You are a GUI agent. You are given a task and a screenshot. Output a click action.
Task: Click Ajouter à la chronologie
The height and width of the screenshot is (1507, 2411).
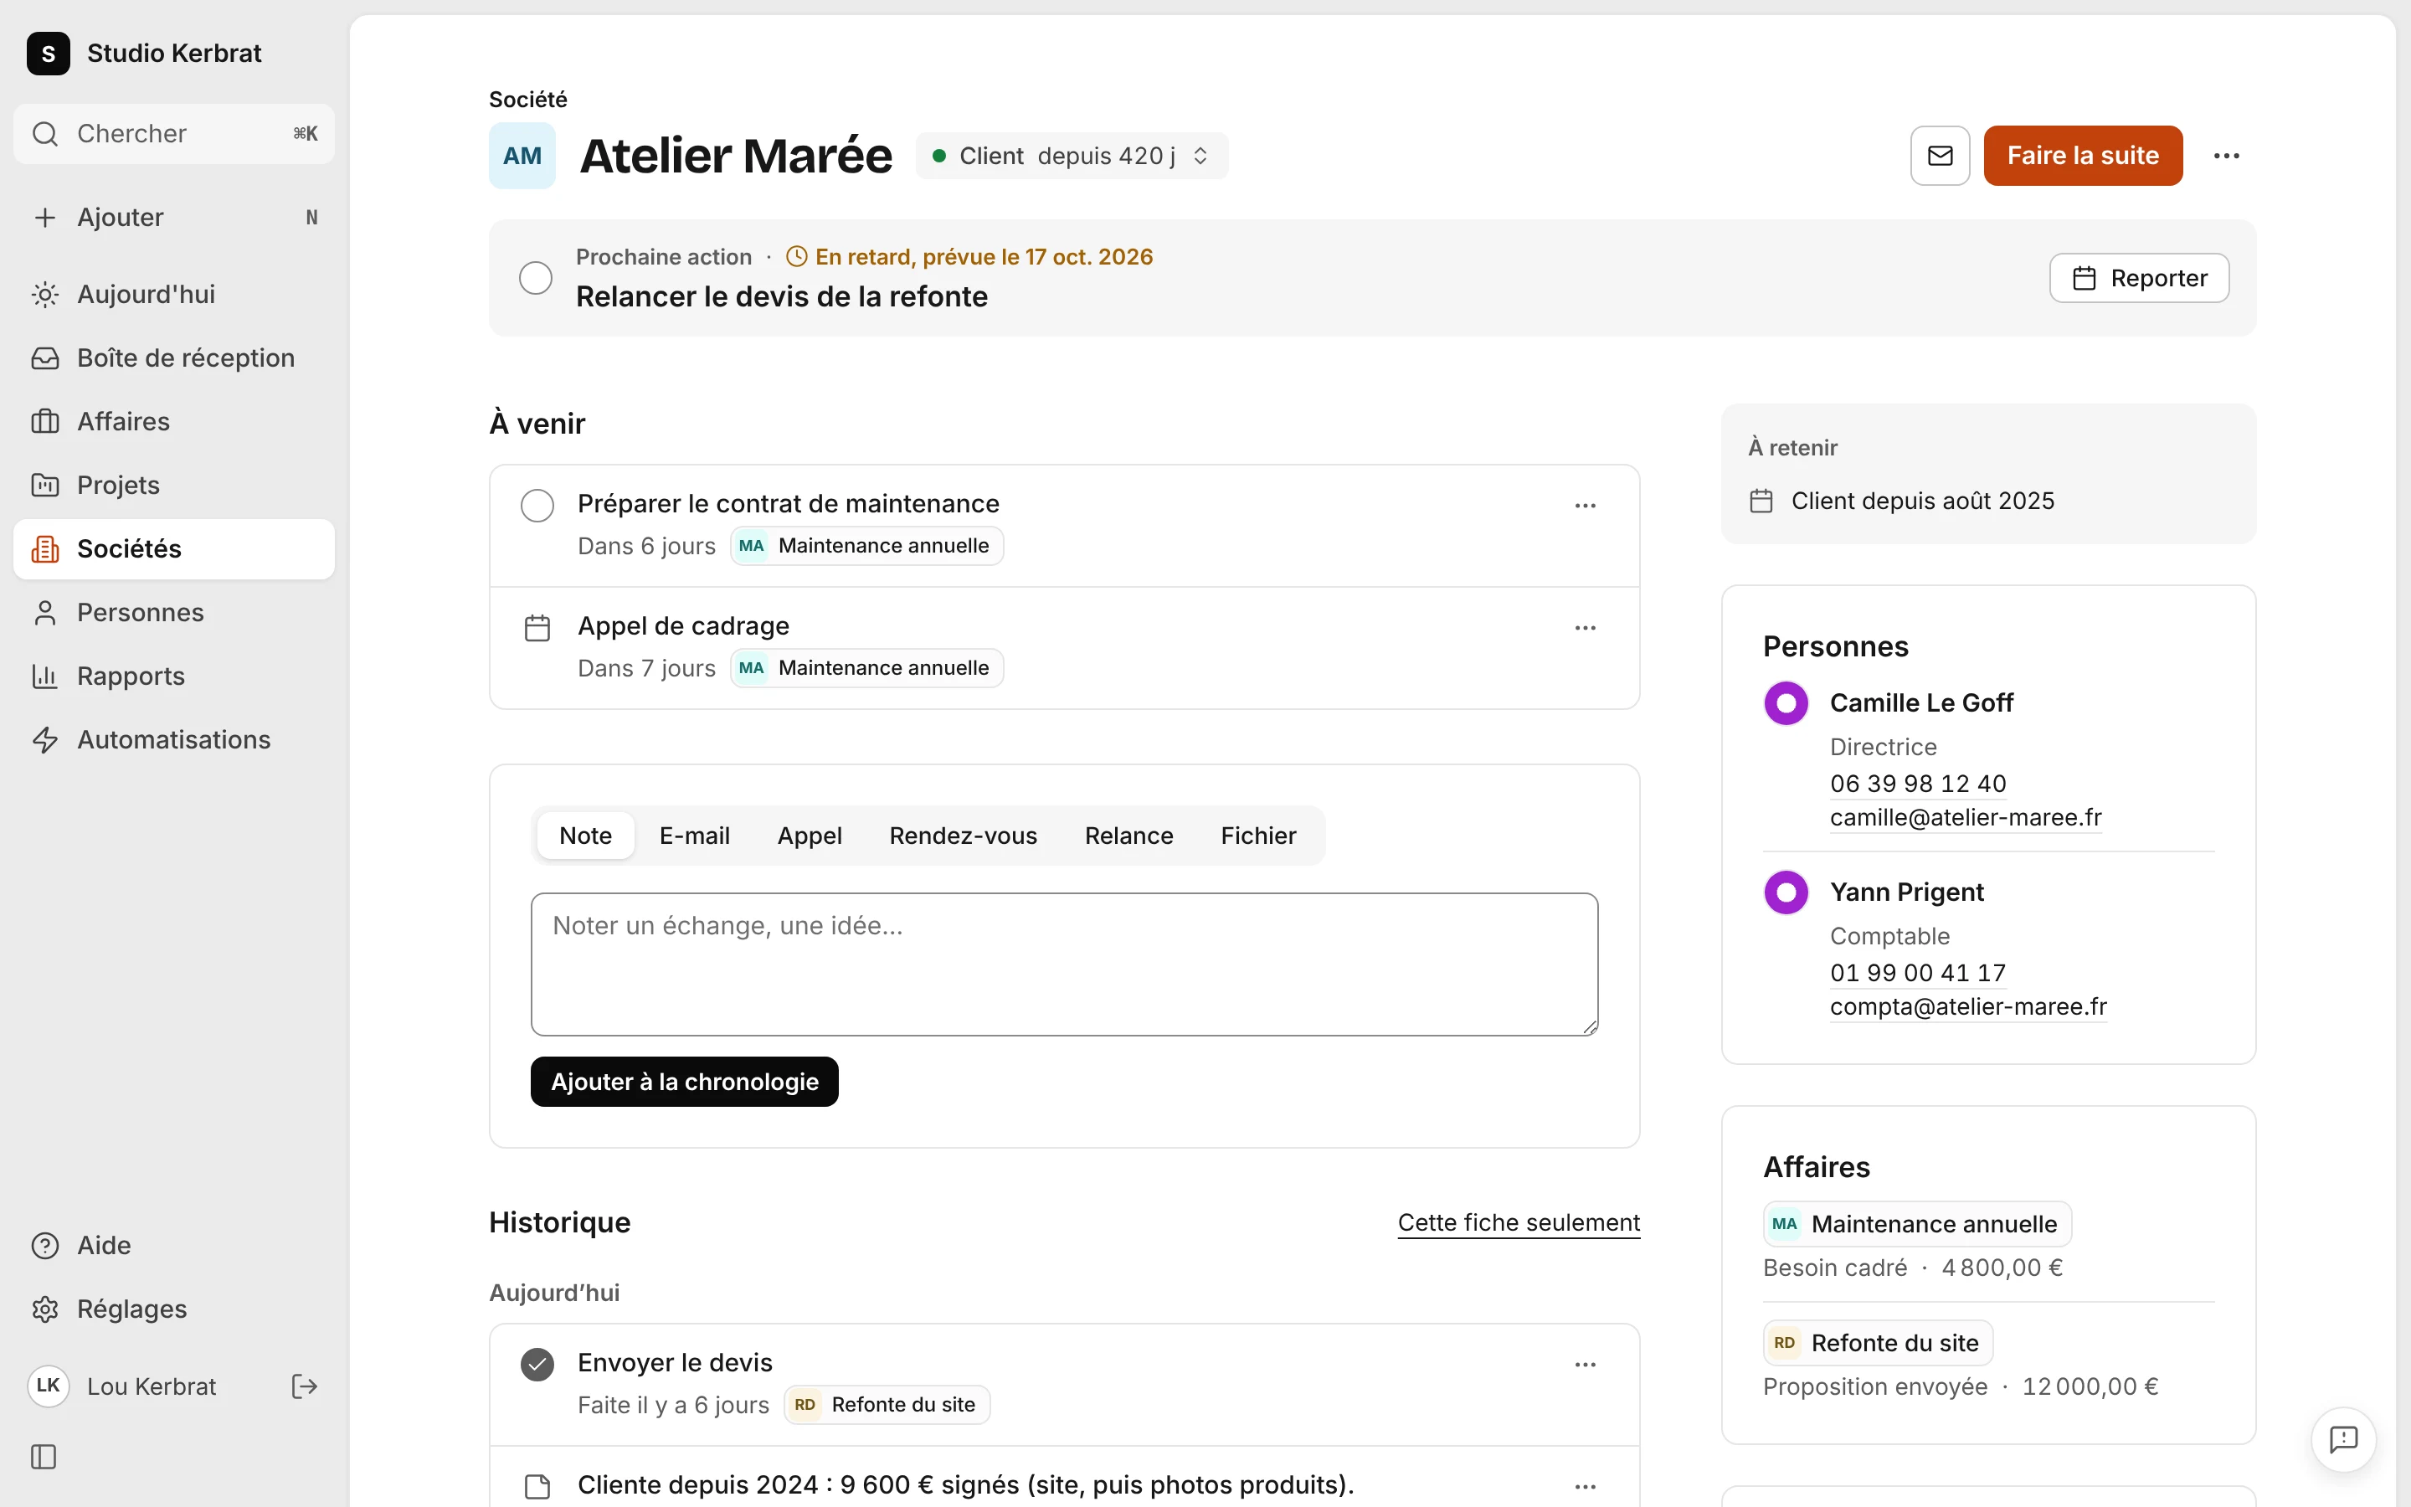685,1082
